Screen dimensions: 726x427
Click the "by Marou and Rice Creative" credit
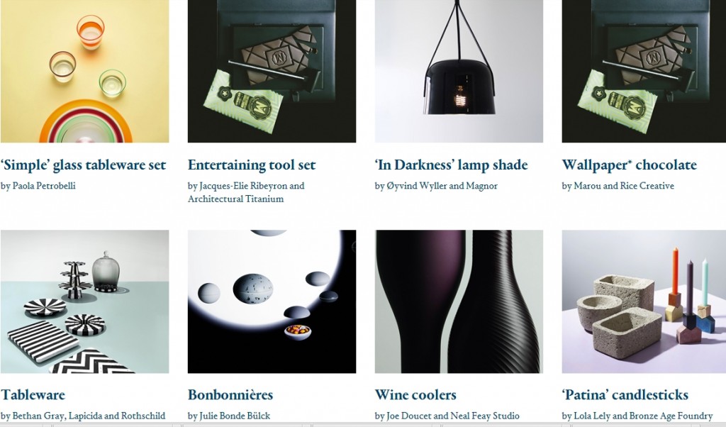[x=618, y=186]
